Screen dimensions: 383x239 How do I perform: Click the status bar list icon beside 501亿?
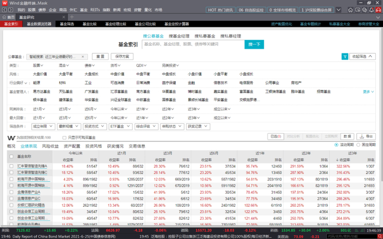click(357, 230)
